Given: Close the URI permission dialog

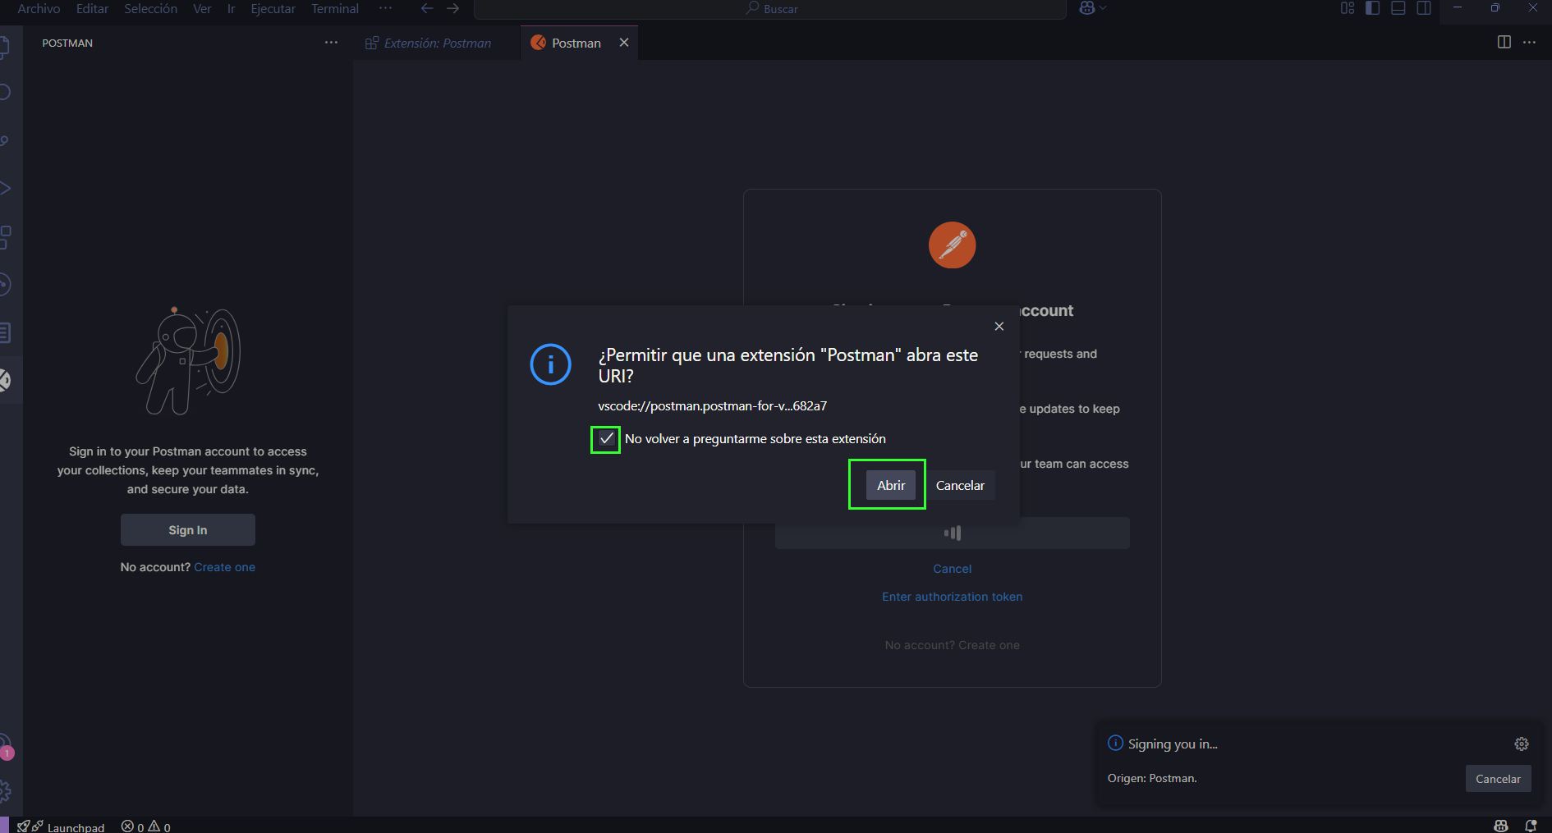Looking at the screenshot, I should [x=999, y=326].
